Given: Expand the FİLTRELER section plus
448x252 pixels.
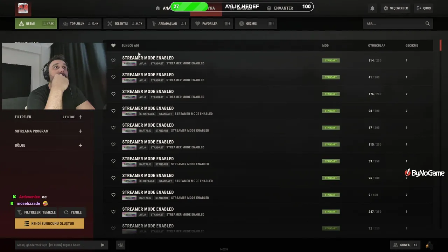Looking at the screenshot, I should pos(80,117).
